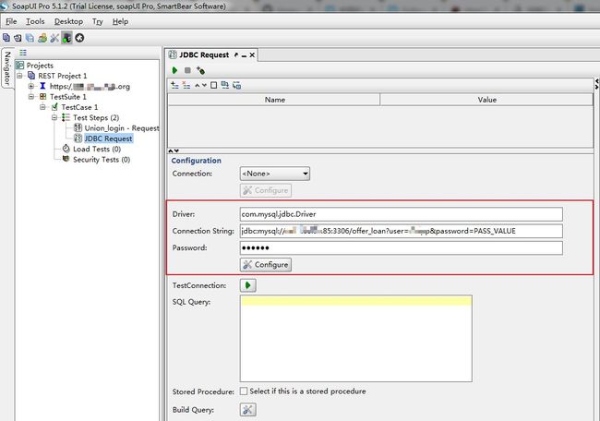The width and height of the screenshot is (600, 421).
Task: Click the load properties from file icon
Action: tap(225, 85)
